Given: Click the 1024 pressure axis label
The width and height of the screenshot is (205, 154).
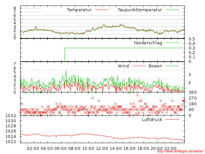Looking at the screenshot, I should pos(11,136).
